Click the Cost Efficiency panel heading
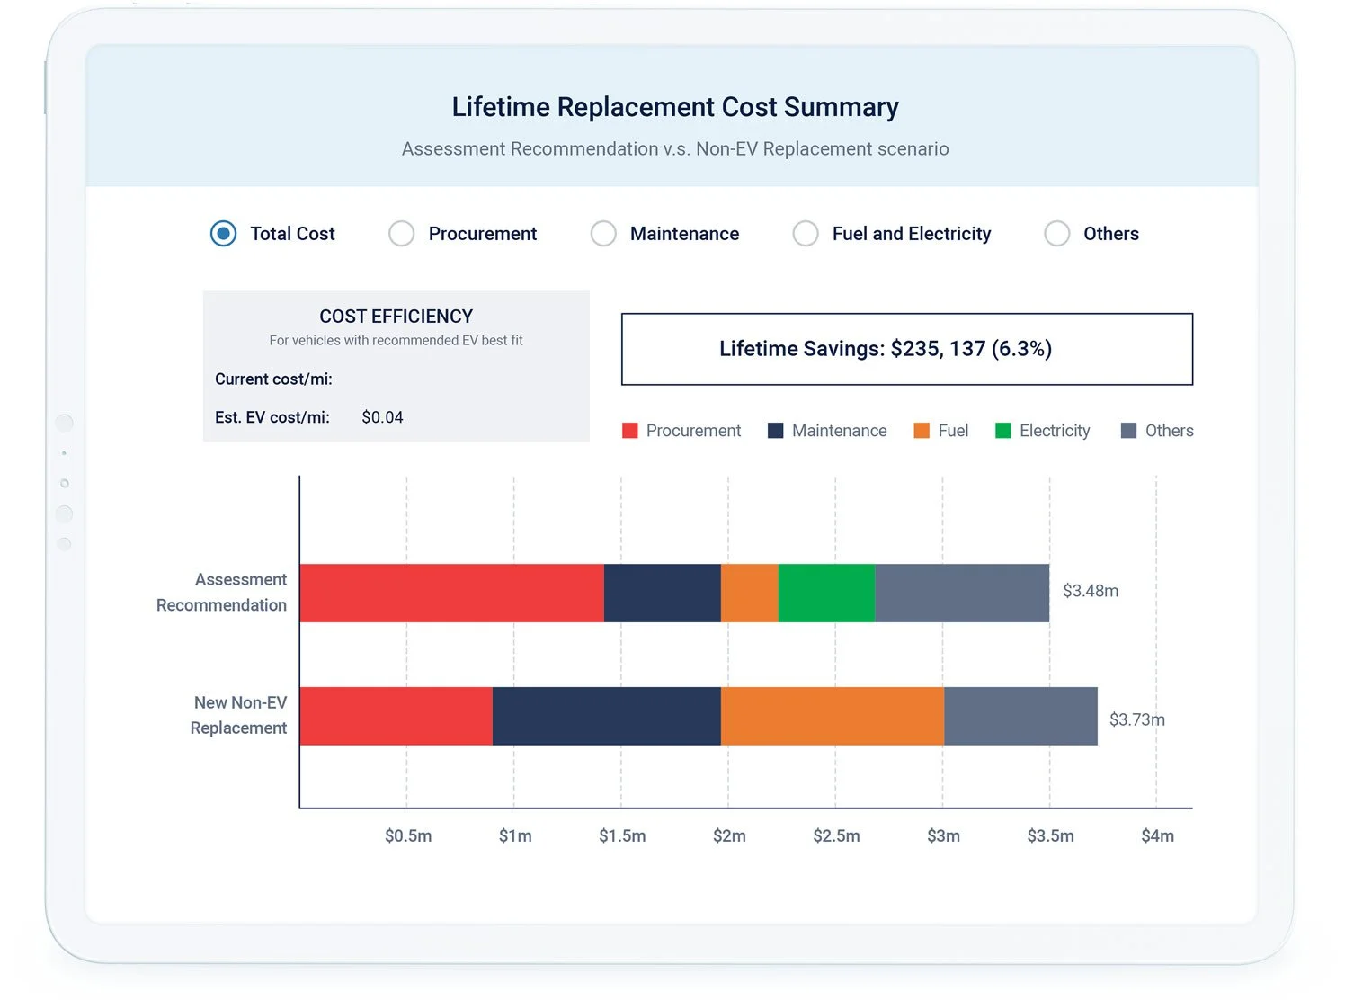The width and height of the screenshot is (1345, 1000). click(396, 317)
